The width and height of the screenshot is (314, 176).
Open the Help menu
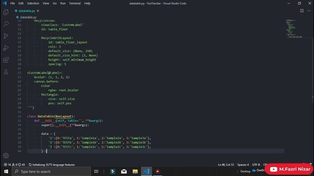tap(87, 3)
